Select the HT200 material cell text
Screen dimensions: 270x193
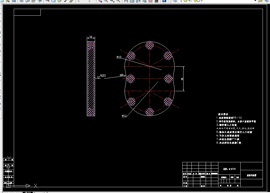point(229,169)
